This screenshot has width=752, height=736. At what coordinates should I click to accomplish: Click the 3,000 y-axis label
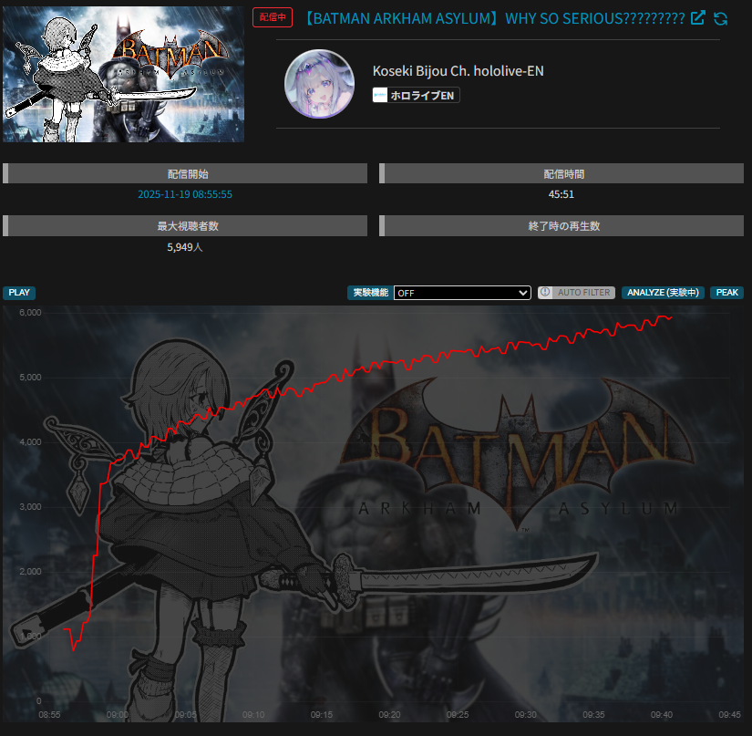click(30, 507)
